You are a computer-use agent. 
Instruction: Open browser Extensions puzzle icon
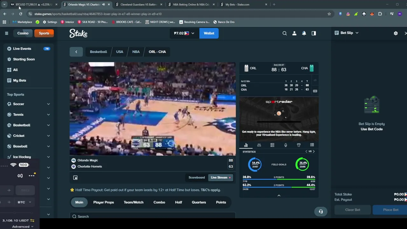(x=380, y=14)
